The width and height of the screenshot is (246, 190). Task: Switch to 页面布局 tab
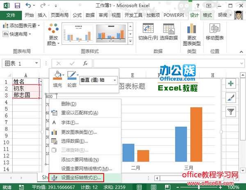coord(59,15)
